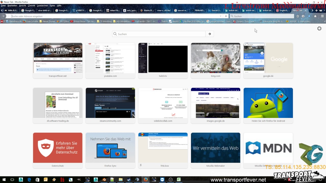Launch Microsoft Edge from taskbar

[29, 180]
